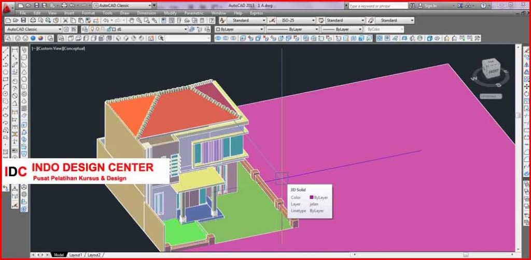Select the Polygon tool in Draw toolbar

click(5, 72)
